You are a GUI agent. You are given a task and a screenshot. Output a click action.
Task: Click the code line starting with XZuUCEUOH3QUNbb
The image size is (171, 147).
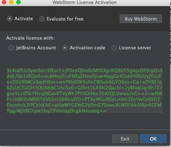84,88
